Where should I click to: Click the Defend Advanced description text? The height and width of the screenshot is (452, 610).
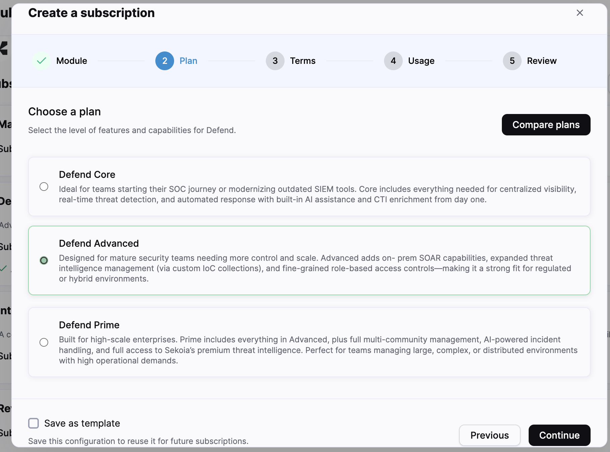315,268
